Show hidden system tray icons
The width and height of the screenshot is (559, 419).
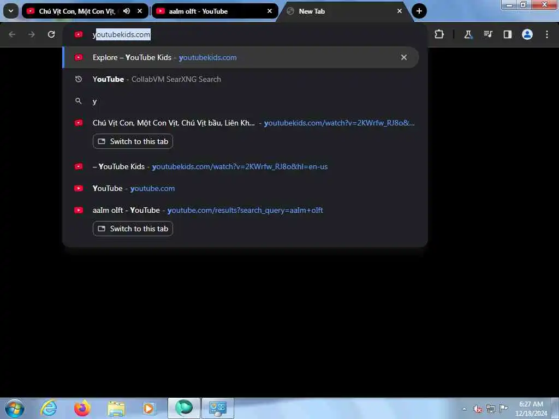[x=464, y=409]
